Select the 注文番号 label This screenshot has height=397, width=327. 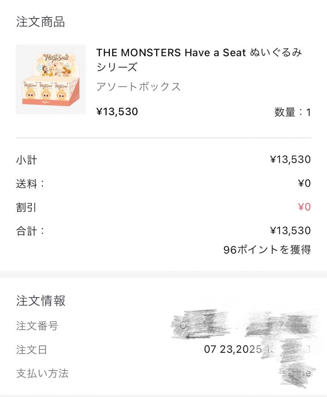(x=37, y=326)
